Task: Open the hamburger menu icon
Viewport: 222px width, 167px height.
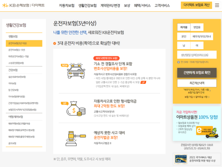Action: coord(217,5)
